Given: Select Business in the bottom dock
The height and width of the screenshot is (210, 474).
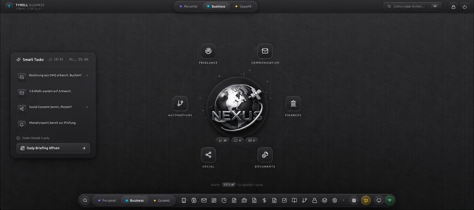Looking at the screenshot, I should 135,201.
